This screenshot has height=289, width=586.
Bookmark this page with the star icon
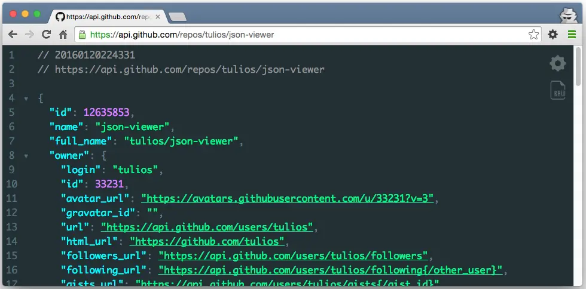pyautogui.click(x=533, y=35)
